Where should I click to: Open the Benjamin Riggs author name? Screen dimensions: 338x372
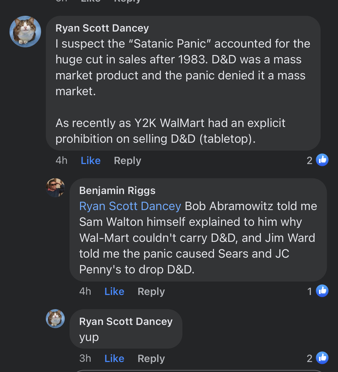coord(117,191)
